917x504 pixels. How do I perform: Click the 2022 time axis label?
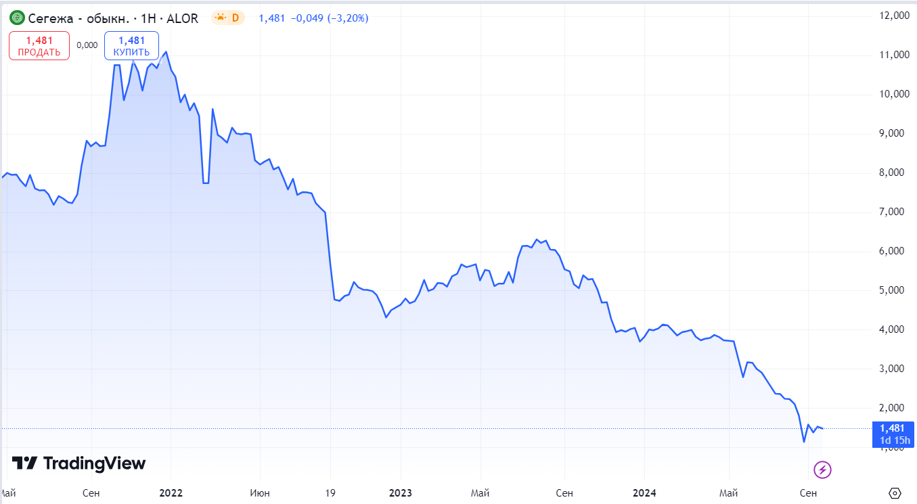tap(171, 492)
